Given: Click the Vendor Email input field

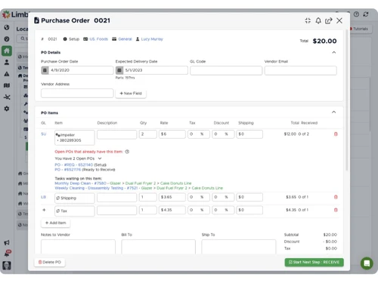Looking at the screenshot, I should (301, 70).
